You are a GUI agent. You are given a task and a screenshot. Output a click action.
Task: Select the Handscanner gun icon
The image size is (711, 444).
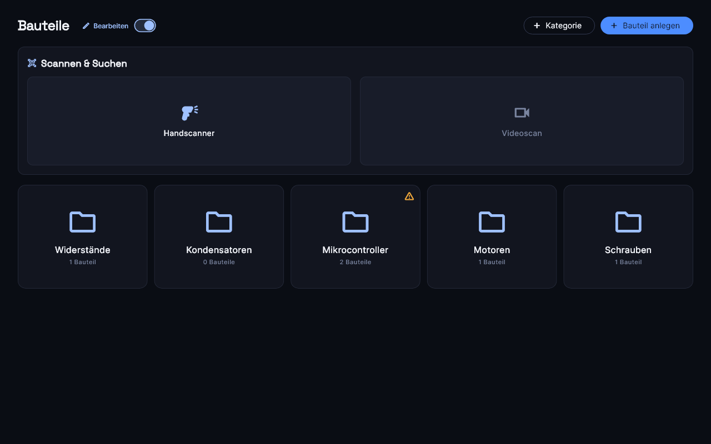pos(189,113)
